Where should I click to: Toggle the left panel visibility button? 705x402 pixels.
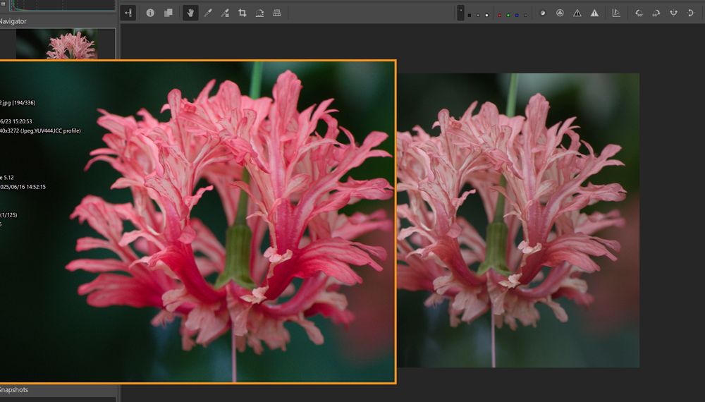[128, 13]
